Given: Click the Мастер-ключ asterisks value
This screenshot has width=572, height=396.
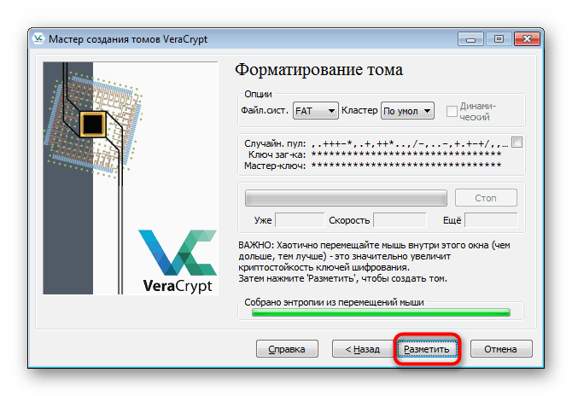Looking at the screenshot, I should [406, 166].
